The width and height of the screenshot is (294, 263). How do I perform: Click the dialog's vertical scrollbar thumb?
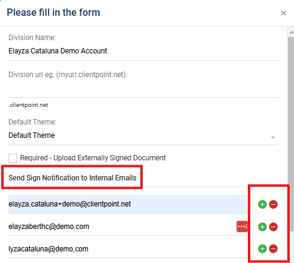pyautogui.click(x=291, y=134)
